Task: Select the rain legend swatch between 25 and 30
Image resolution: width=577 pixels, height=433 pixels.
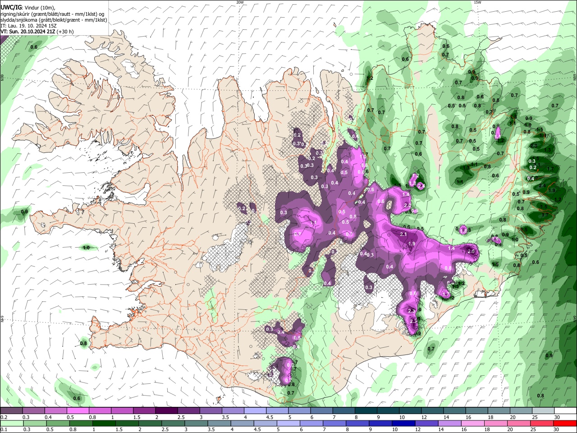Action: (x=542, y=423)
